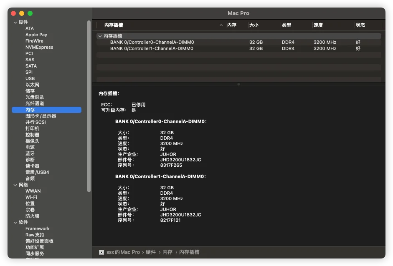Open Framework under 软件
393x266 pixels.
click(37, 229)
